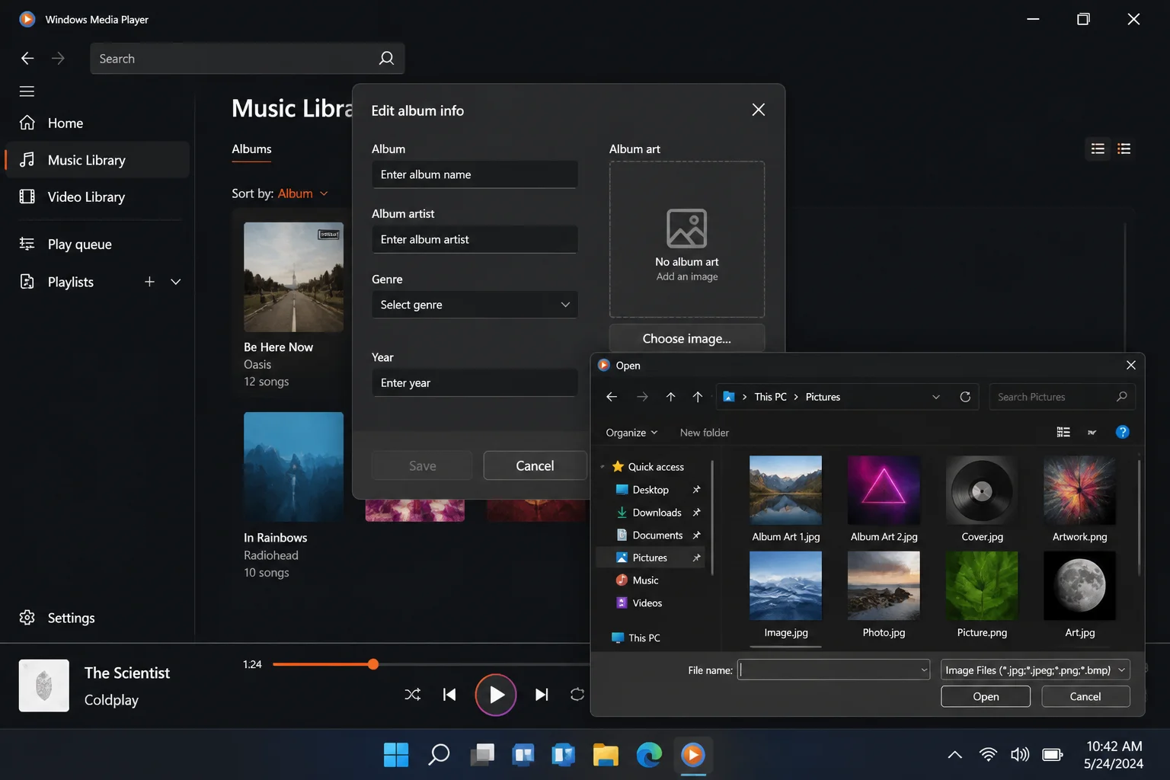Toggle repeat playback
1170x780 pixels.
click(x=577, y=694)
